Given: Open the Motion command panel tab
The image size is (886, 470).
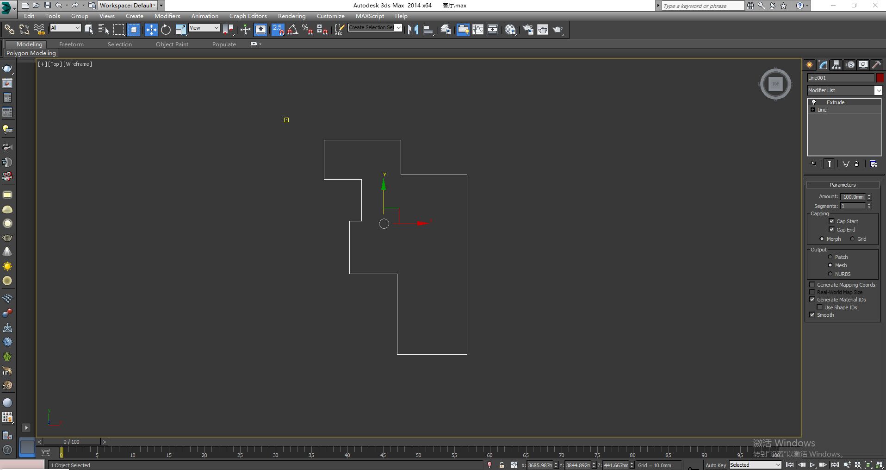Looking at the screenshot, I should pyautogui.click(x=850, y=65).
